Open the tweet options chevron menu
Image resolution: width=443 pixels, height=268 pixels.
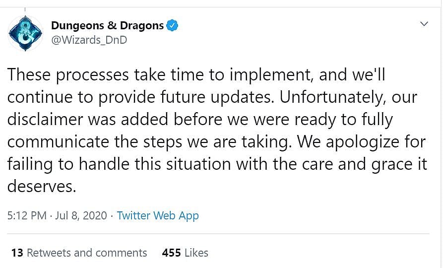[x=425, y=24]
